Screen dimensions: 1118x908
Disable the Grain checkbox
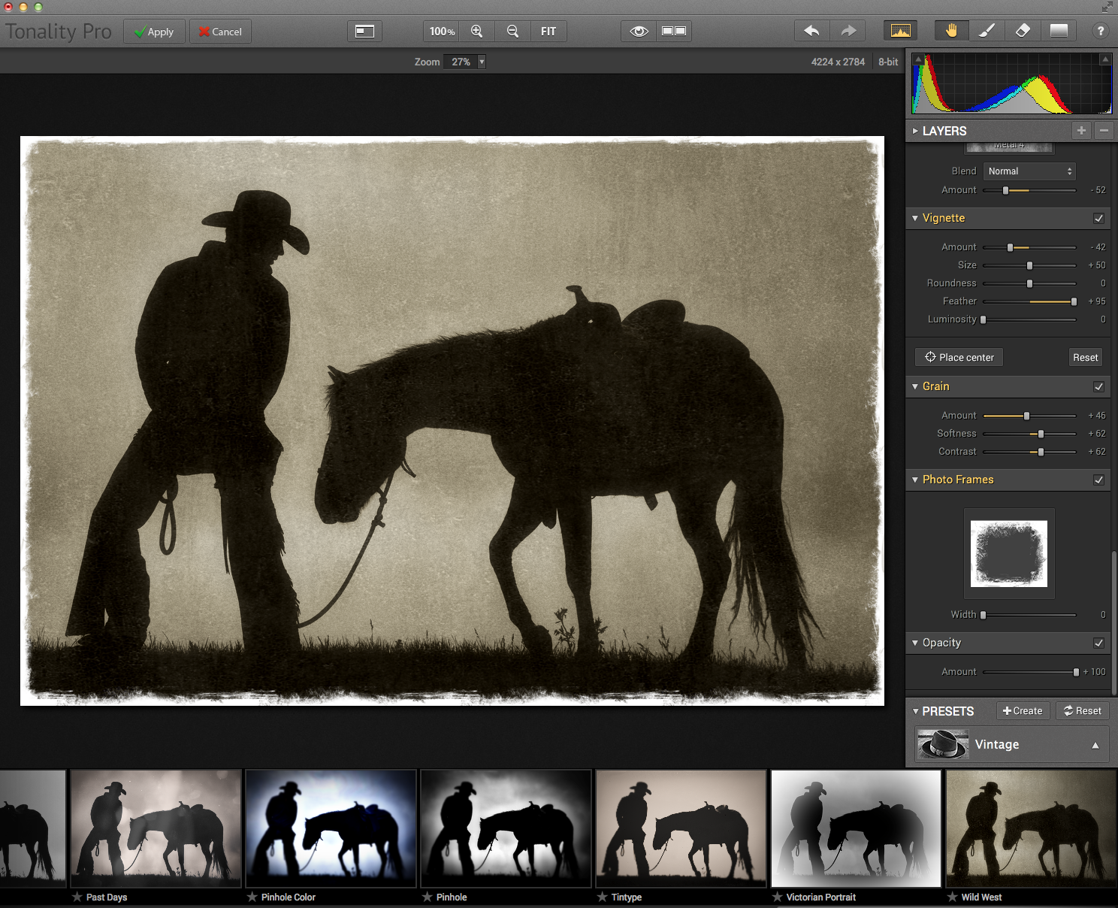coord(1098,386)
